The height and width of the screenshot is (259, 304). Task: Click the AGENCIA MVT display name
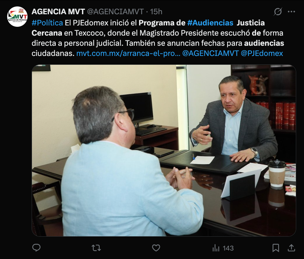58,12
